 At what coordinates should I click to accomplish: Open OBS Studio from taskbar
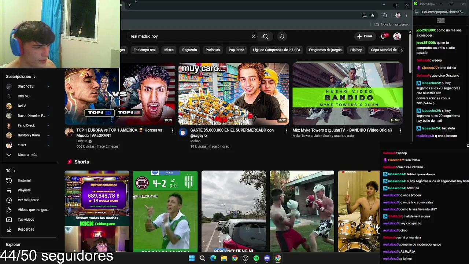(x=245, y=258)
